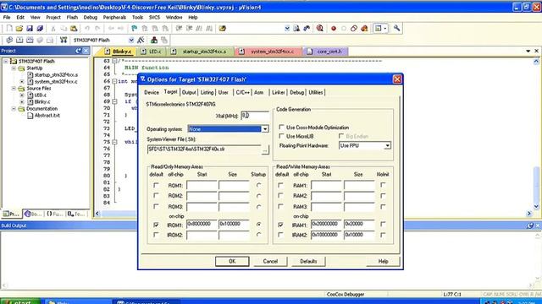The image size is (542, 304).
Task: Open the Flash menu
Action: [72, 17]
